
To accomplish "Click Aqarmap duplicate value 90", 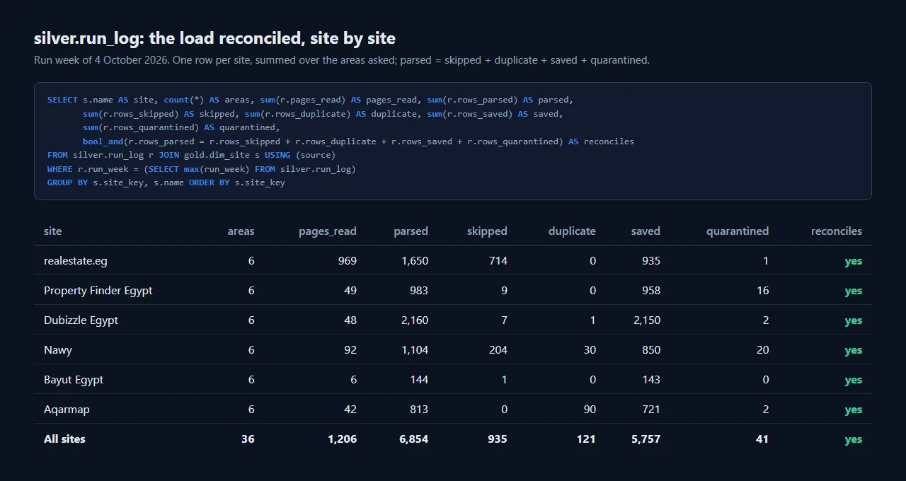I will 590,410.
